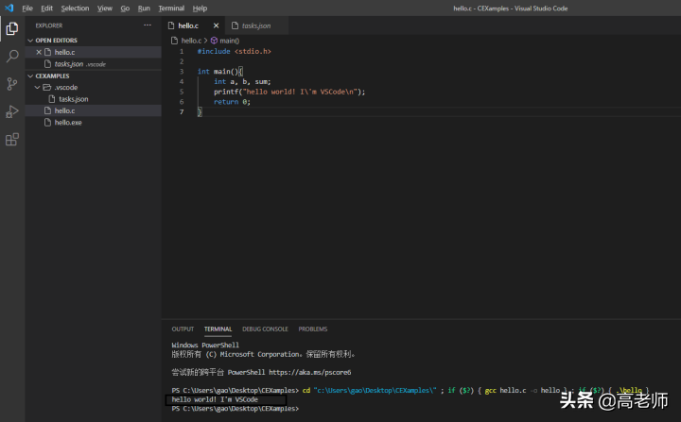Click the 'return 0;' code line
The width and height of the screenshot is (681, 422).
click(x=232, y=102)
